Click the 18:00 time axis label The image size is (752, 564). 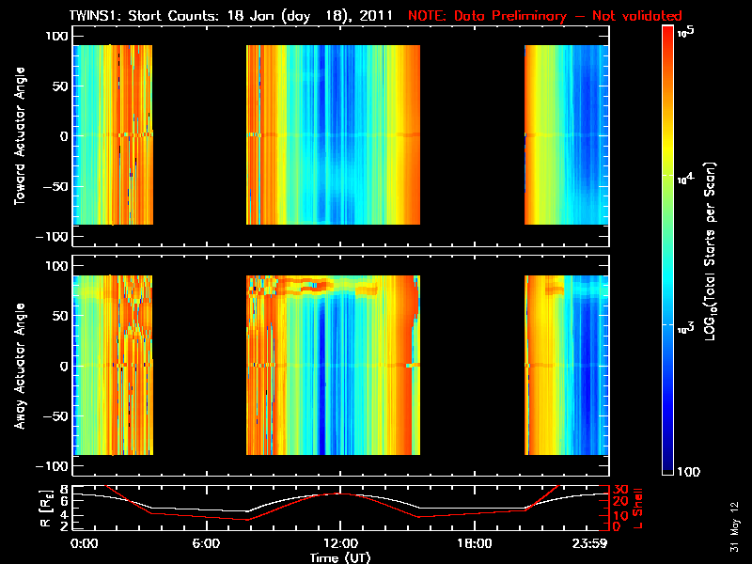tap(474, 544)
